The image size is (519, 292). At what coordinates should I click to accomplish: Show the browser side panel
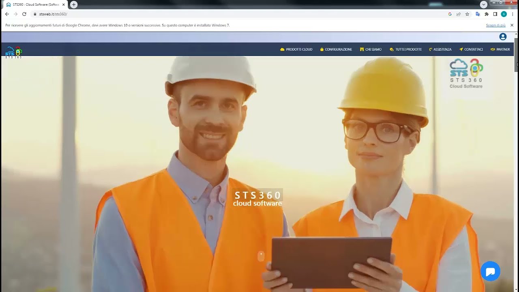click(x=495, y=14)
